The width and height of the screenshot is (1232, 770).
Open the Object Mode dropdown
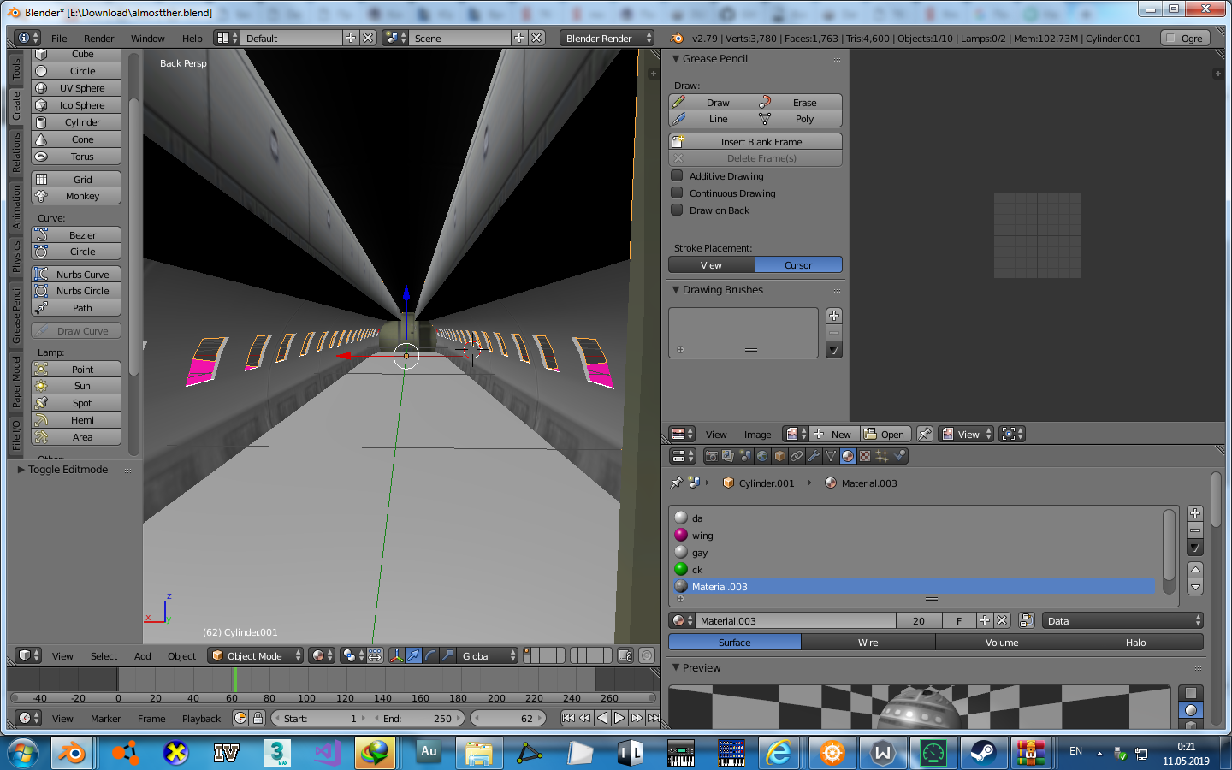pyautogui.click(x=256, y=656)
